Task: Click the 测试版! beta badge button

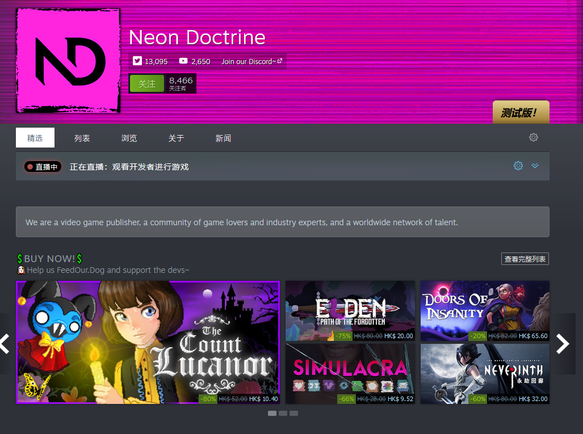Action: coord(521,112)
